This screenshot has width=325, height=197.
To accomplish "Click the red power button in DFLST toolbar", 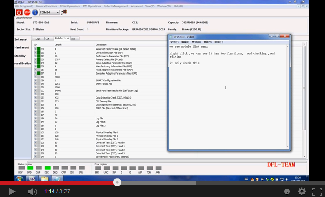I will click(x=19, y=12).
